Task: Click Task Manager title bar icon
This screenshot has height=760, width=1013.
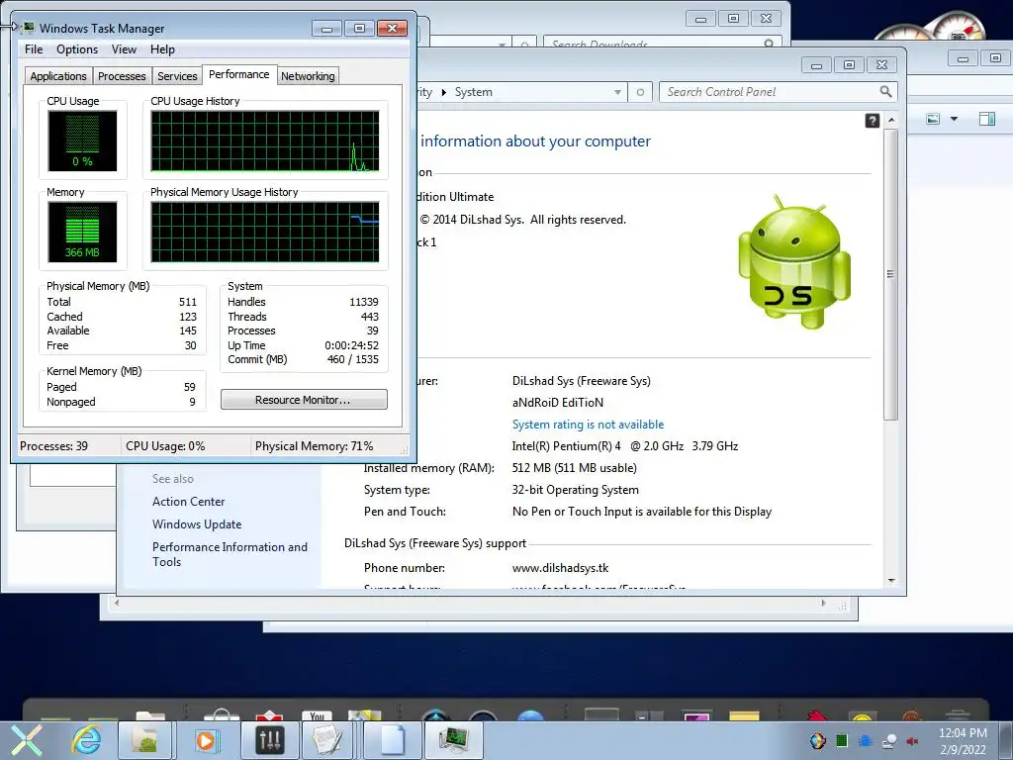Action: (x=28, y=28)
